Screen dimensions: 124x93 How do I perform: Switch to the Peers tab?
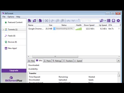point(47,61)
